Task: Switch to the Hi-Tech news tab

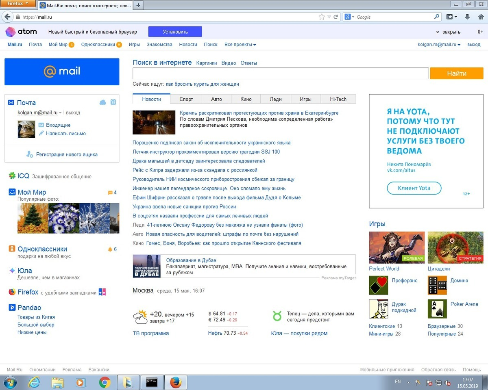Action: (338, 99)
